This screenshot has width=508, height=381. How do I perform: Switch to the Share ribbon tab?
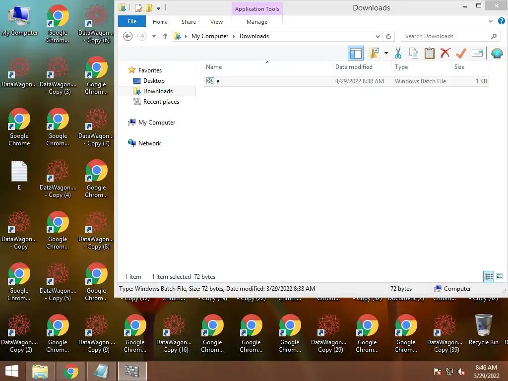[x=189, y=22]
